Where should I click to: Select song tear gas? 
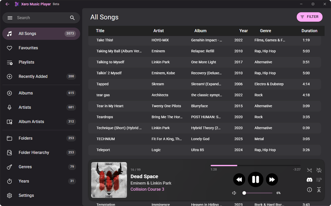tap(205, 95)
